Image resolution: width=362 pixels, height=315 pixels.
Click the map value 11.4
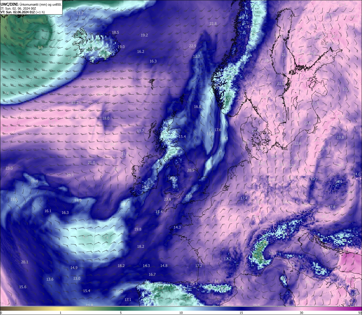point(34,181)
